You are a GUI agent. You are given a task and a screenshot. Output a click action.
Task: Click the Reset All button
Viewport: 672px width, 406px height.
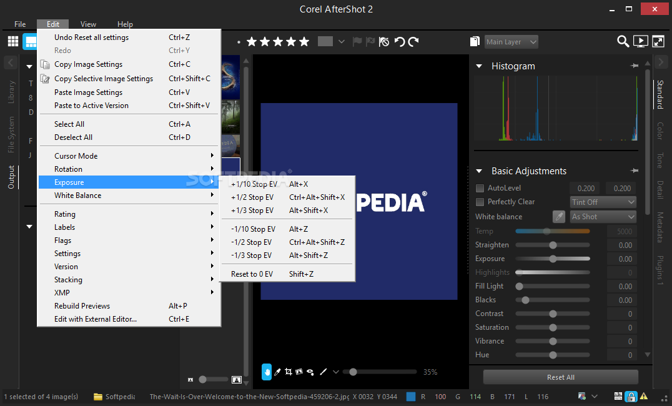pos(561,377)
